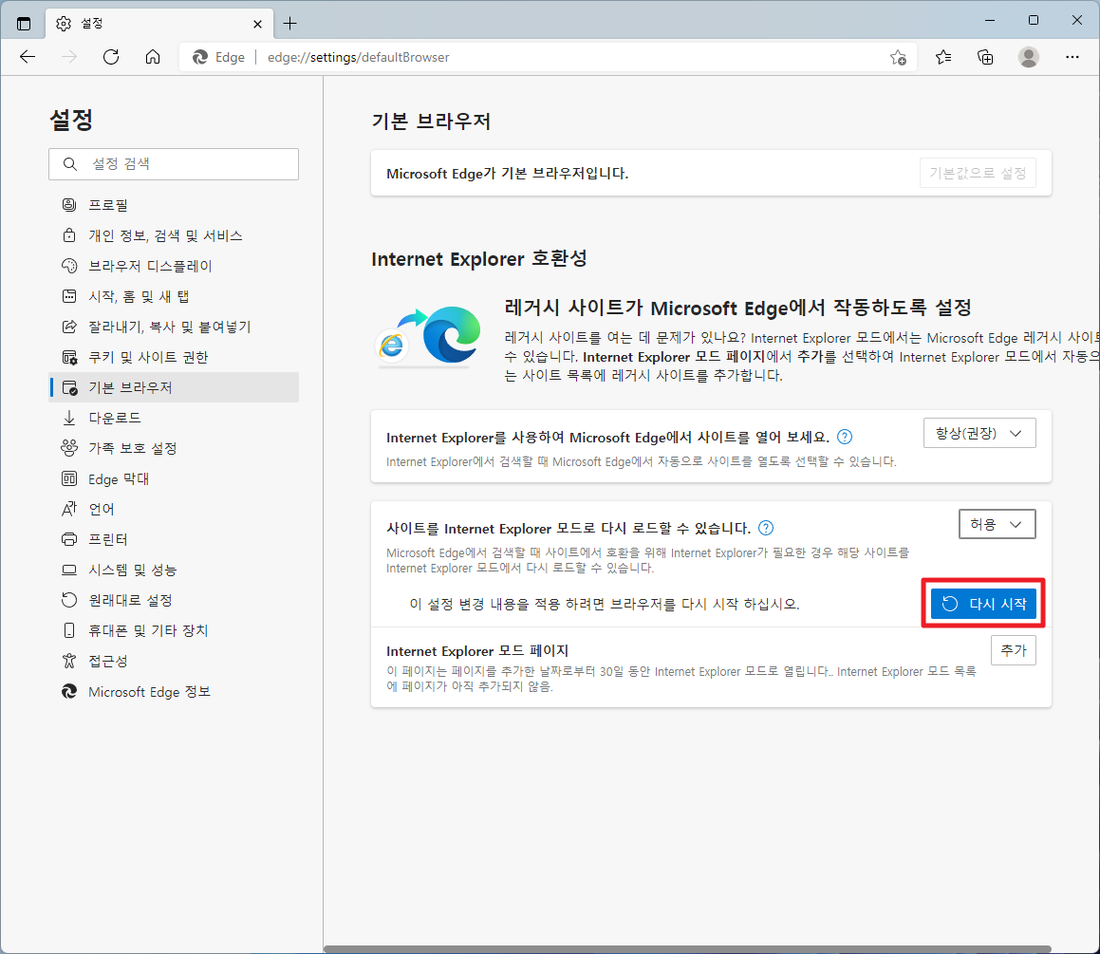
Task: Click the disabled 기본값으로 설정 button
Action: pyautogui.click(x=978, y=174)
